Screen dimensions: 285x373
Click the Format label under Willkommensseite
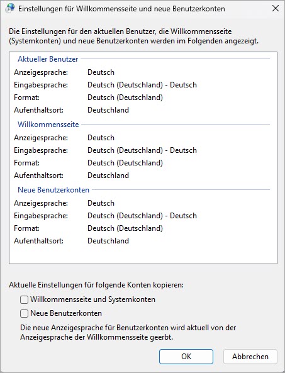point(26,163)
